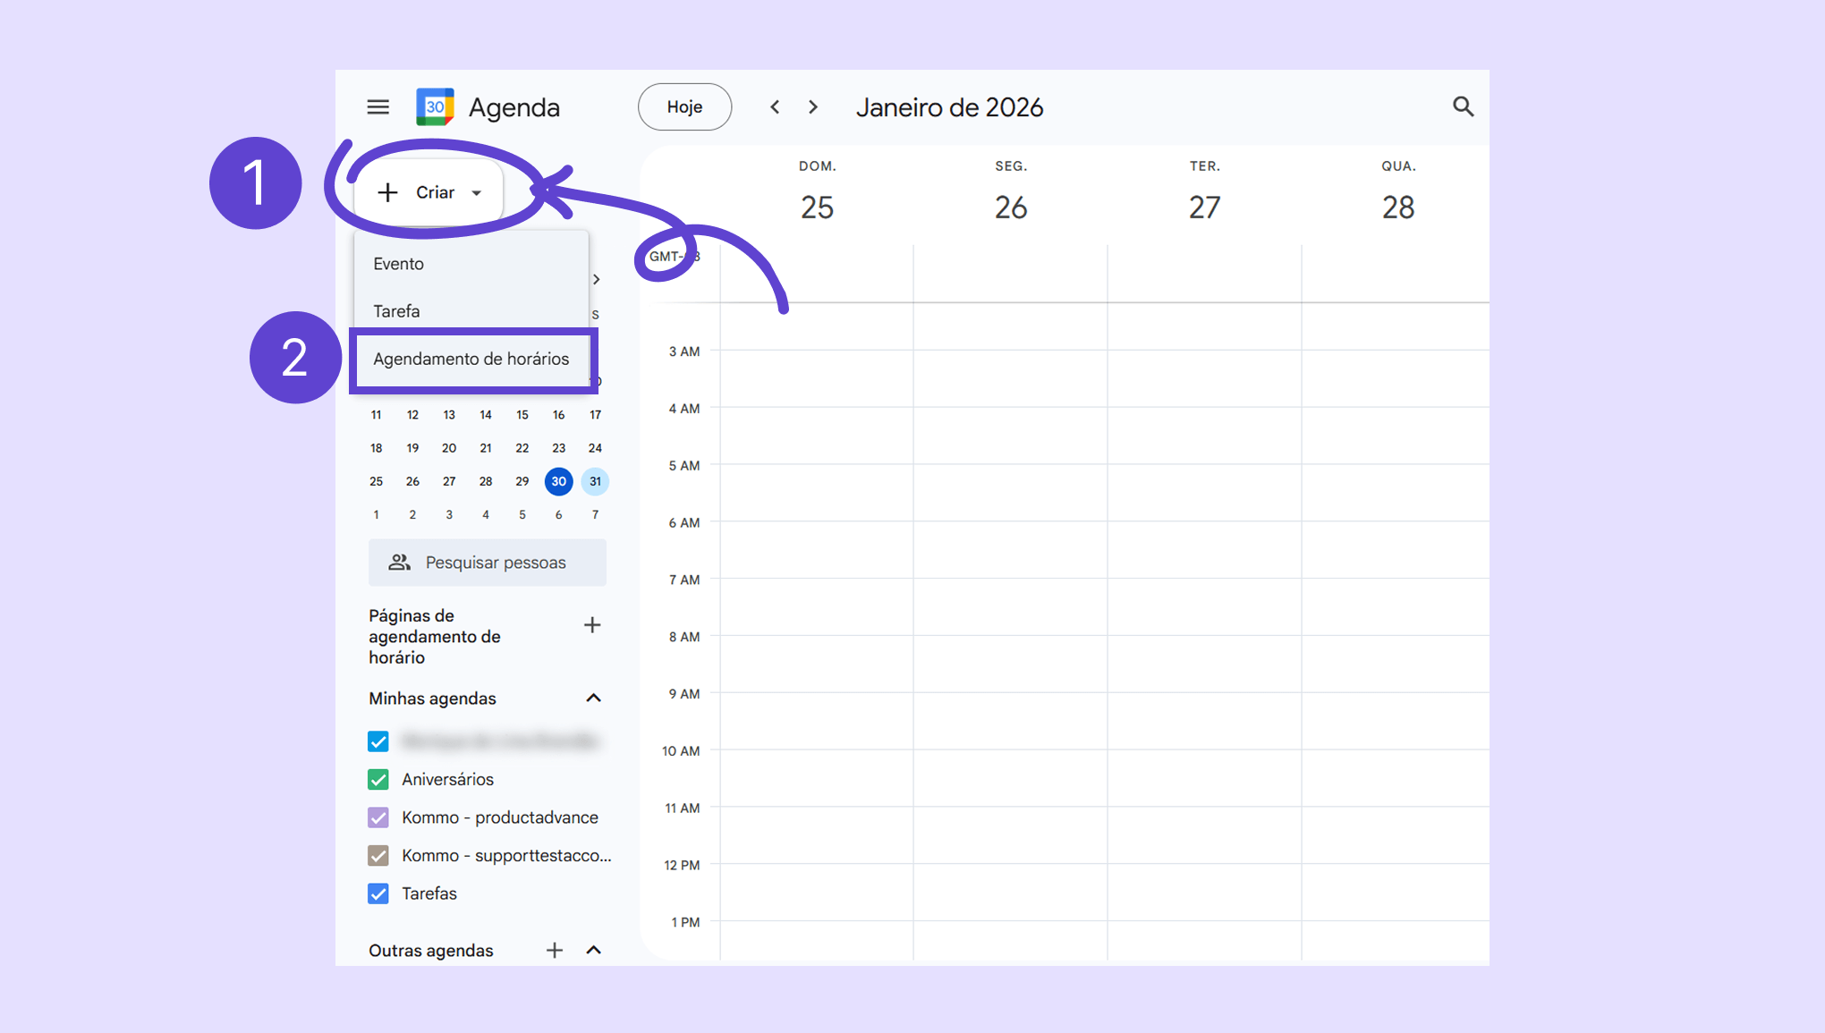
Task: Uncheck the Aniversários calendar
Action: tap(378, 780)
